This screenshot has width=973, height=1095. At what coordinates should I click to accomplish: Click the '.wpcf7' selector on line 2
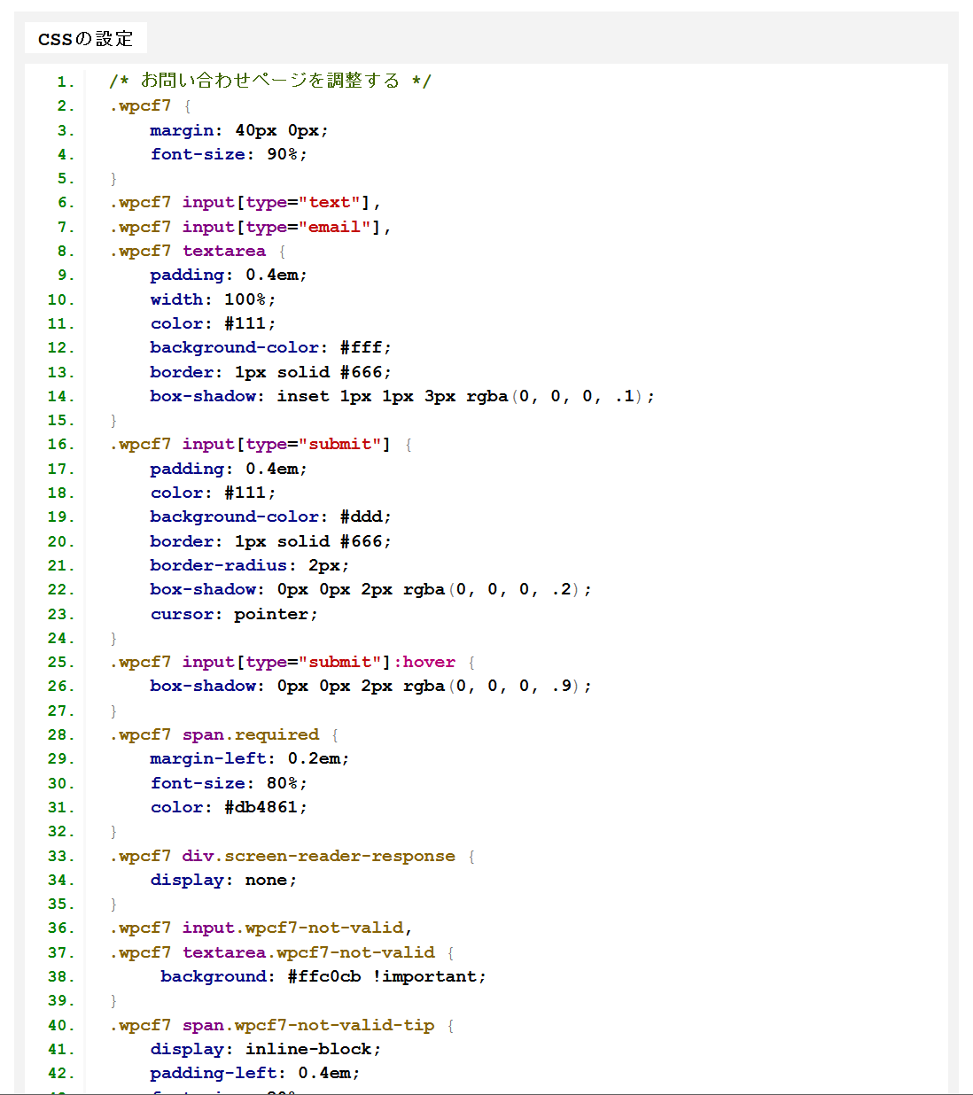pos(140,106)
